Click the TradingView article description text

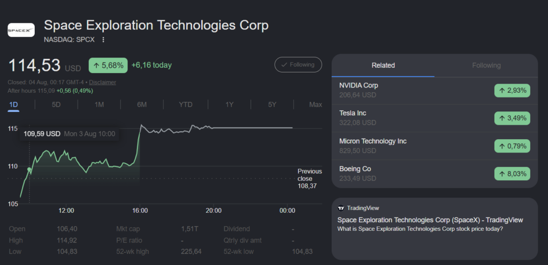click(420, 229)
